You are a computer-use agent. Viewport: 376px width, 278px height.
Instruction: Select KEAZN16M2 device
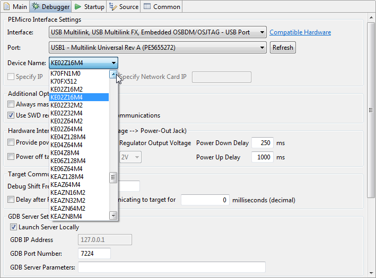coord(79,193)
